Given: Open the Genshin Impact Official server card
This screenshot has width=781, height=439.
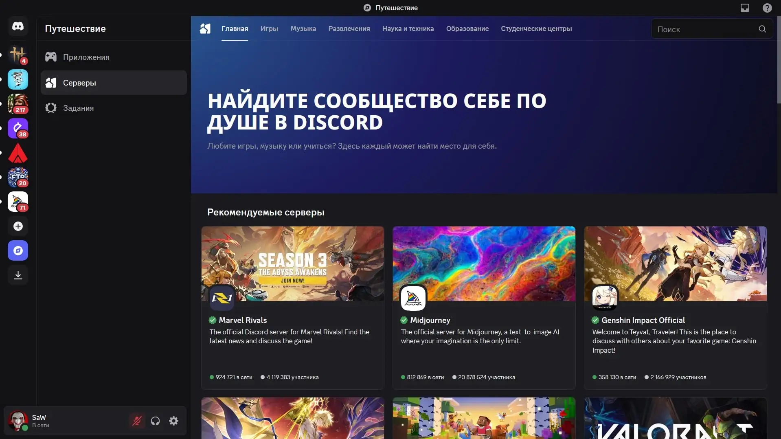Looking at the screenshot, I should pyautogui.click(x=675, y=307).
